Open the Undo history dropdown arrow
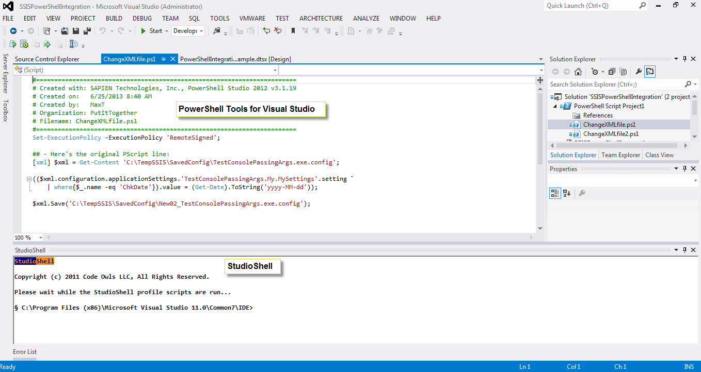 pos(111,31)
